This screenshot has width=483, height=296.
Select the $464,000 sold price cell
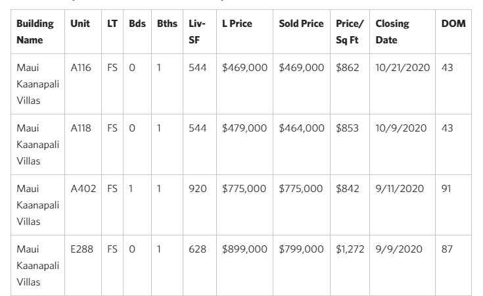coord(301,128)
